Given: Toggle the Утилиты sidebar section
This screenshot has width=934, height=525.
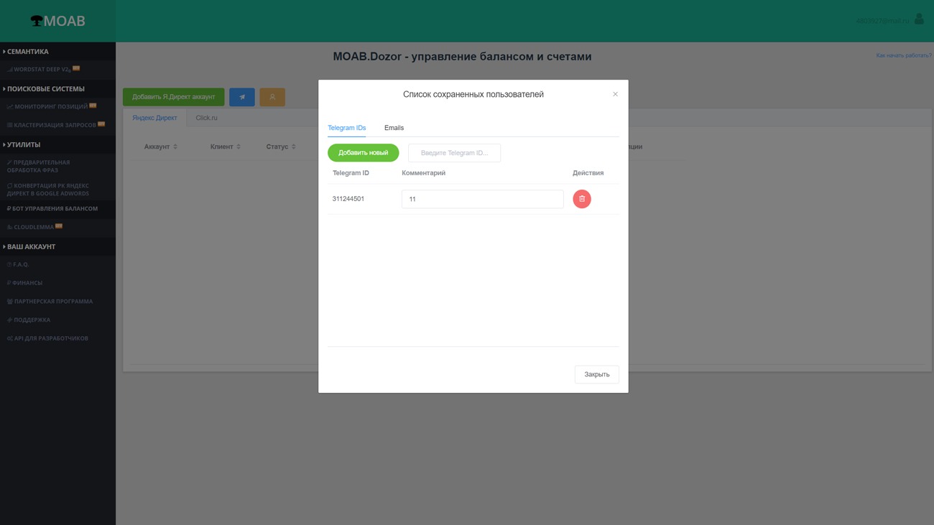Looking at the screenshot, I should click(x=24, y=145).
